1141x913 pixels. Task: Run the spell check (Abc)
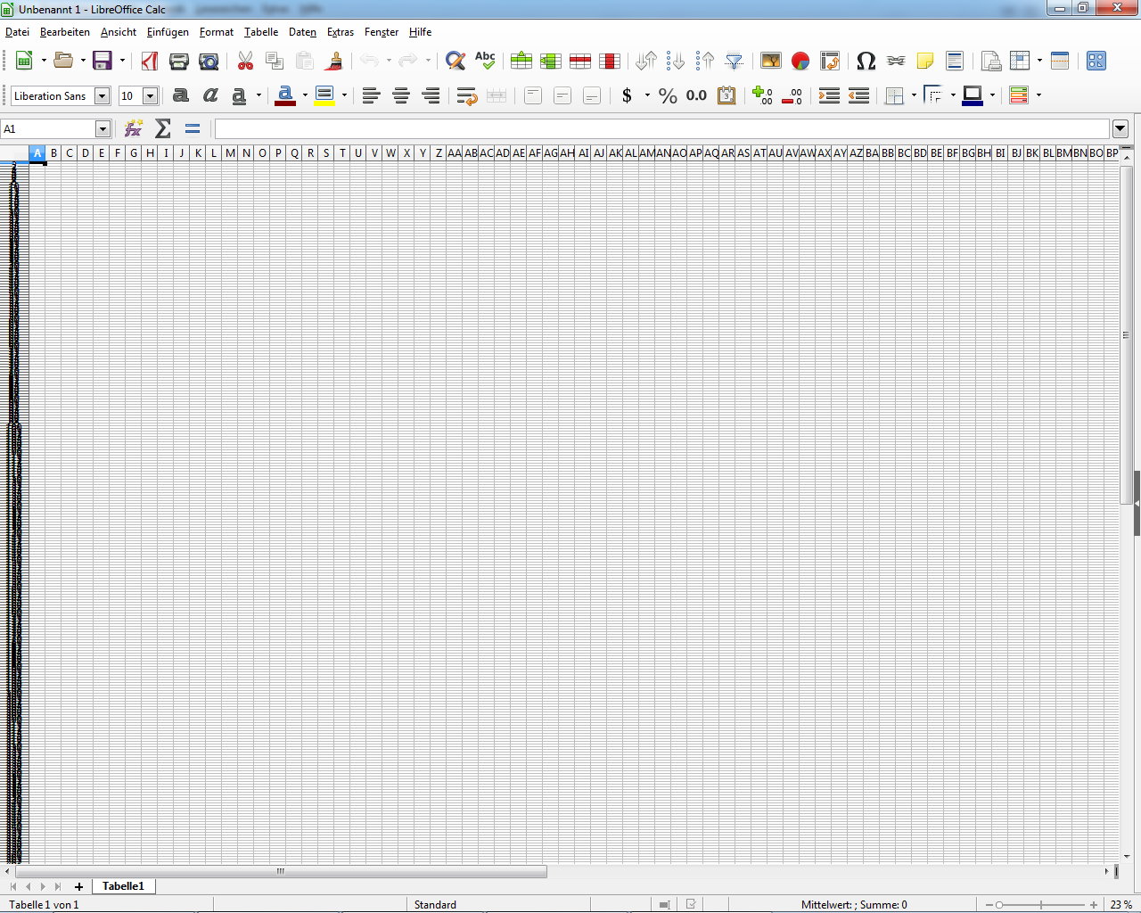(x=485, y=61)
